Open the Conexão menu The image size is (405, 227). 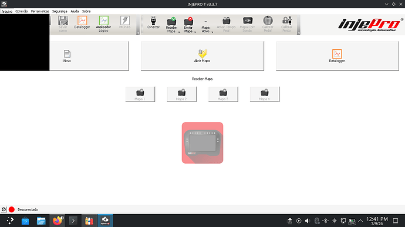(x=22, y=11)
